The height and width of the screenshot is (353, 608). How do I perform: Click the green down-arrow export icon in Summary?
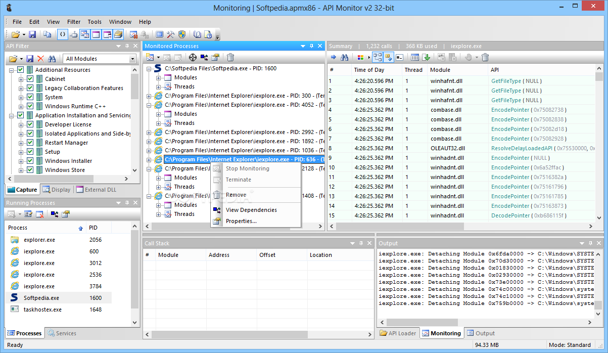tap(426, 57)
